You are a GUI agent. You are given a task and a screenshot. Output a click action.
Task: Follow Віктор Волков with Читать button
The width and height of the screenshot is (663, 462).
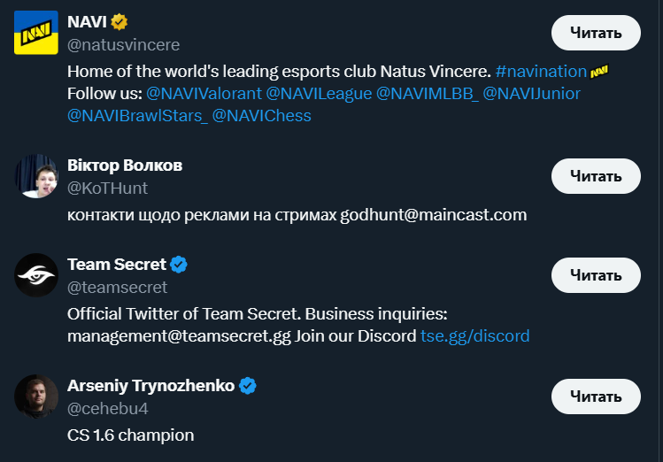pyautogui.click(x=596, y=176)
